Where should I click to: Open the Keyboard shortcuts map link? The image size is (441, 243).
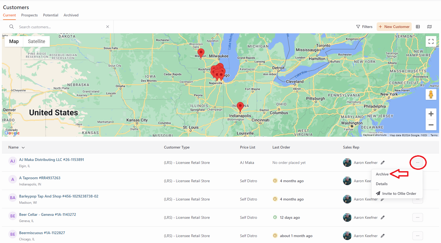tap(375, 135)
